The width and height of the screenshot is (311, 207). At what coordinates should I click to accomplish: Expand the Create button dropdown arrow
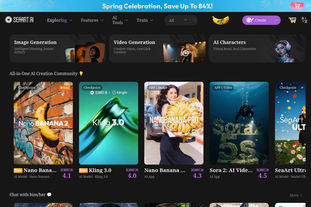click(276, 20)
